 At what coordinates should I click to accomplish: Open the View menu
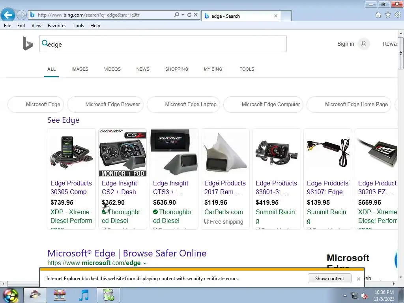(36, 26)
